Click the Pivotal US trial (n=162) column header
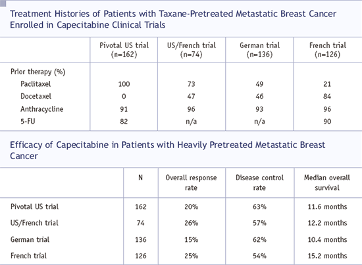The image size is (362, 265). [x=124, y=50]
